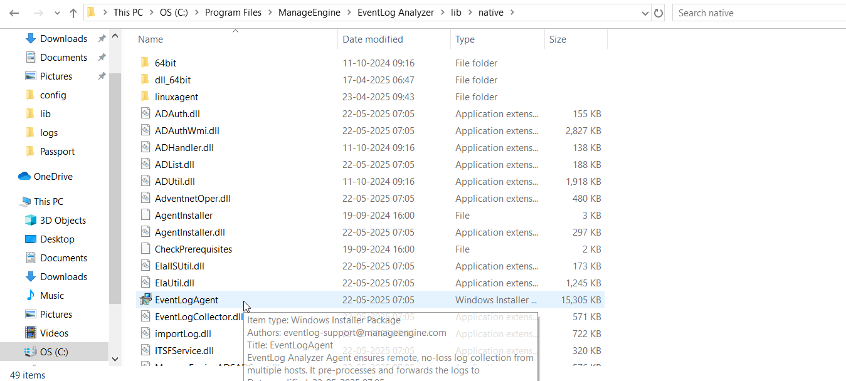Open Music under This PC
Screen dimensions: 846x381
pos(52,296)
